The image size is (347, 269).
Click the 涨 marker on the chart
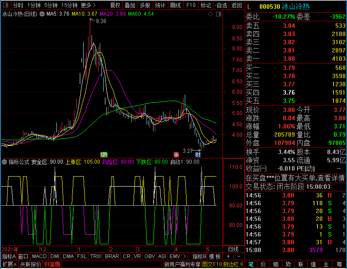(176, 154)
